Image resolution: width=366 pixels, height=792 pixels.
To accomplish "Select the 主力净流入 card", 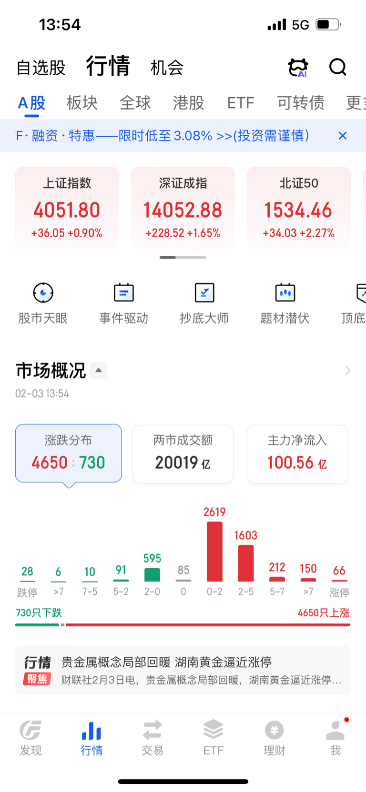I will pyautogui.click(x=297, y=454).
